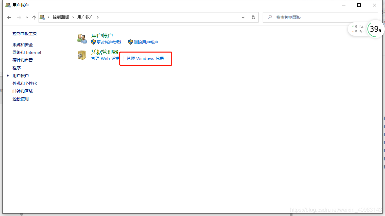Image resolution: width=385 pixels, height=216 pixels.
Task: Open 轻松使用 category
Action: point(21,99)
